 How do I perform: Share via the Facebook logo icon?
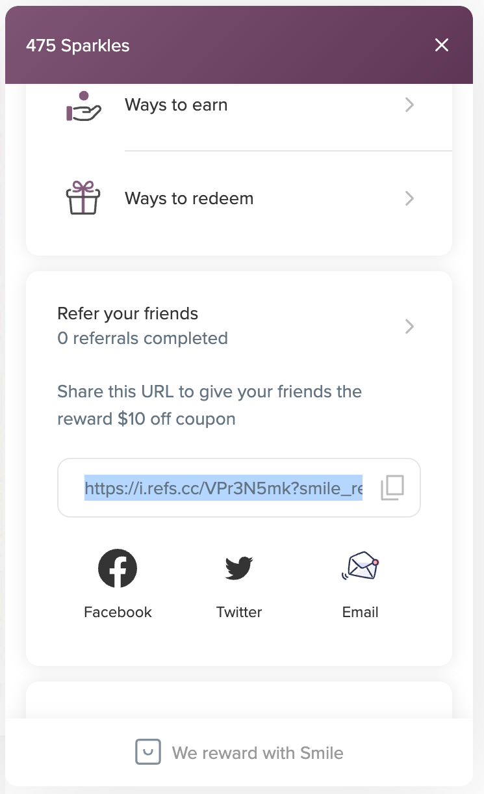[118, 568]
